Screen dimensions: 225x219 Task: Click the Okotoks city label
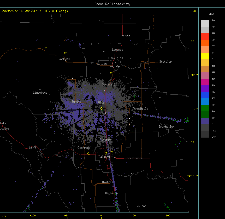[x=108, y=182]
